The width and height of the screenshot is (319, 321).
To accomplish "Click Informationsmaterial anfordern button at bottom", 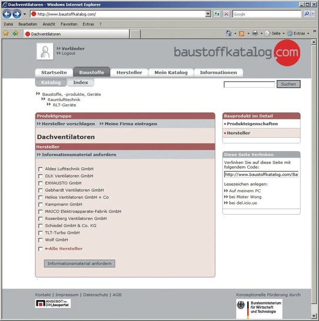I will point(79,263).
